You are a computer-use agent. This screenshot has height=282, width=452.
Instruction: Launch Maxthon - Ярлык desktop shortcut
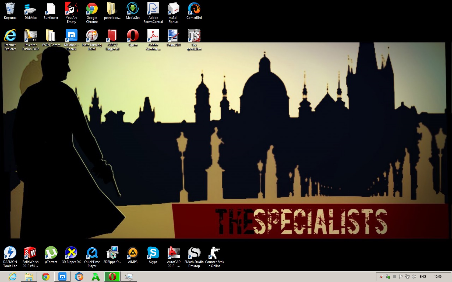[x=72, y=40]
